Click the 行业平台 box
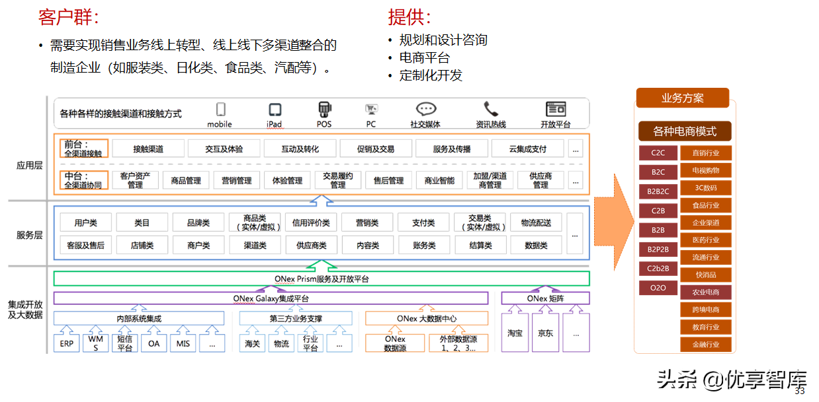The image size is (819, 402). 310,343
